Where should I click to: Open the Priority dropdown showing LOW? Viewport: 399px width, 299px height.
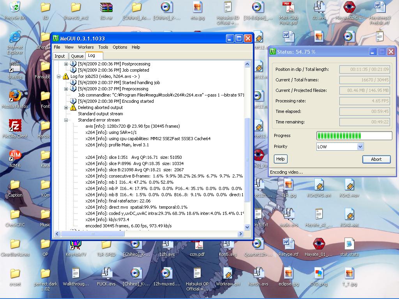(x=360, y=147)
